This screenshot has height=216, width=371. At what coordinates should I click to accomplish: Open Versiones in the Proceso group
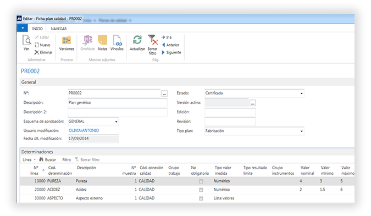tap(67, 40)
